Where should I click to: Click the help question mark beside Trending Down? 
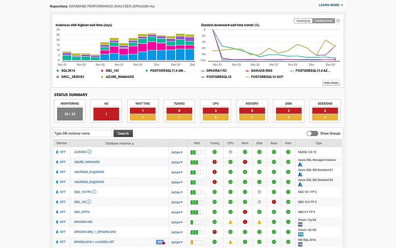(338, 21)
